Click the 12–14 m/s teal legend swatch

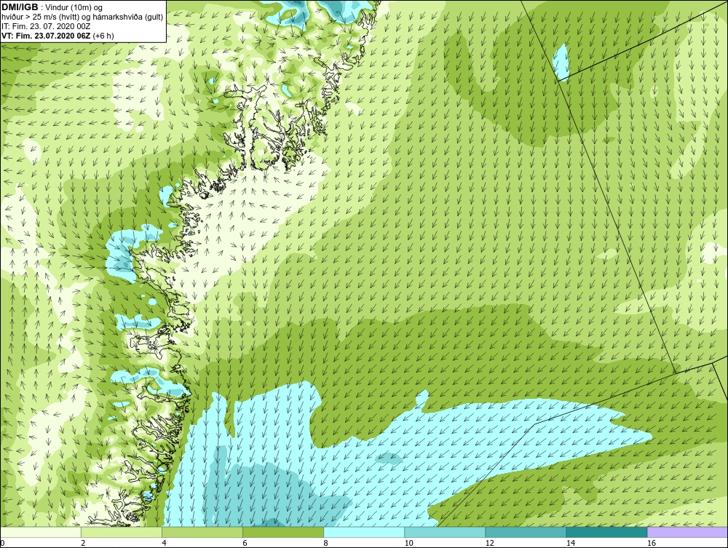coord(526,532)
